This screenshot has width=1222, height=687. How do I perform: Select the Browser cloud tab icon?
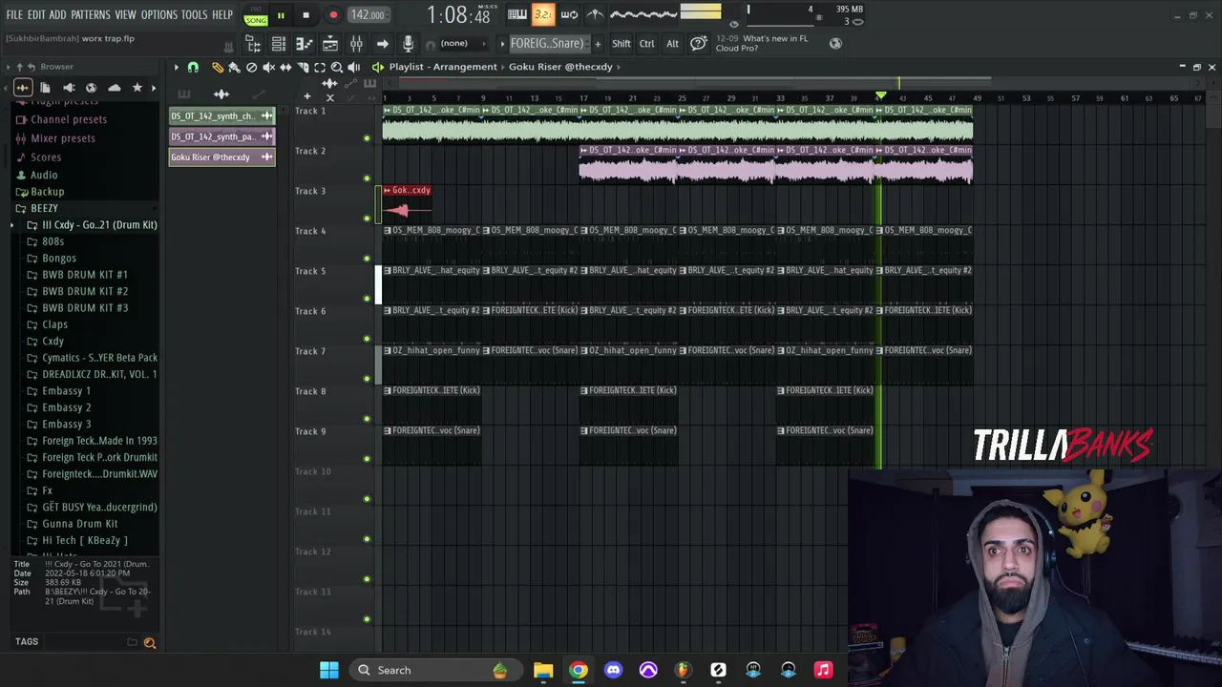tap(115, 88)
